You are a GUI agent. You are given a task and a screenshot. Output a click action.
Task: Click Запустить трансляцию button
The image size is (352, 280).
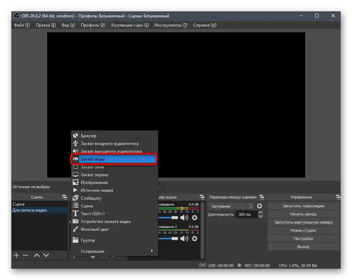pyautogui.click(x=303, y=206)
